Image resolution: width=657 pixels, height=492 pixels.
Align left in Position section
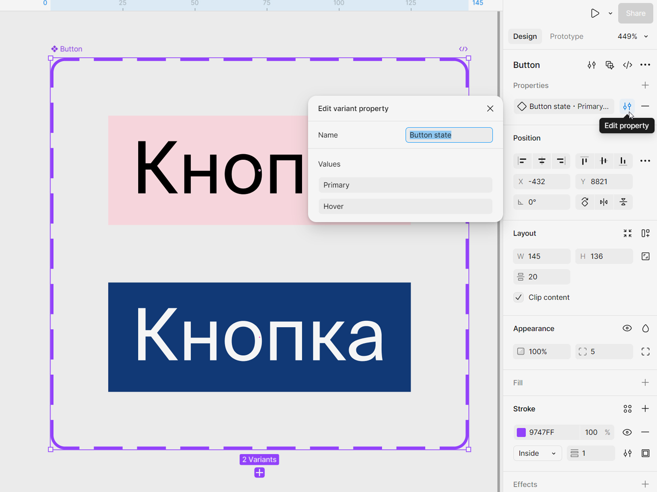(522, 161)
